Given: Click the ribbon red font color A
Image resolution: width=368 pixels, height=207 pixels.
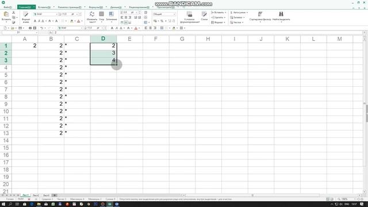Looking at the screenshot, I should click(x=79, y=21).
